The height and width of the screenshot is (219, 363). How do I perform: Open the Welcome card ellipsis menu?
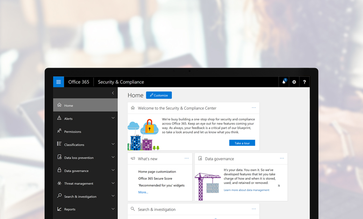[x=254, y=108]
